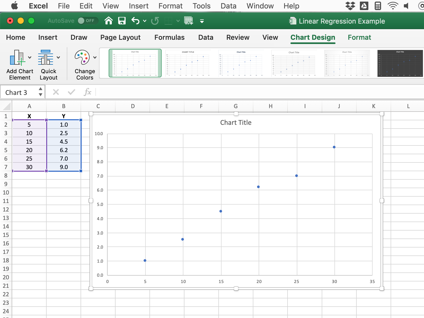Click the Save floppy disk icon

click(122, 21)
